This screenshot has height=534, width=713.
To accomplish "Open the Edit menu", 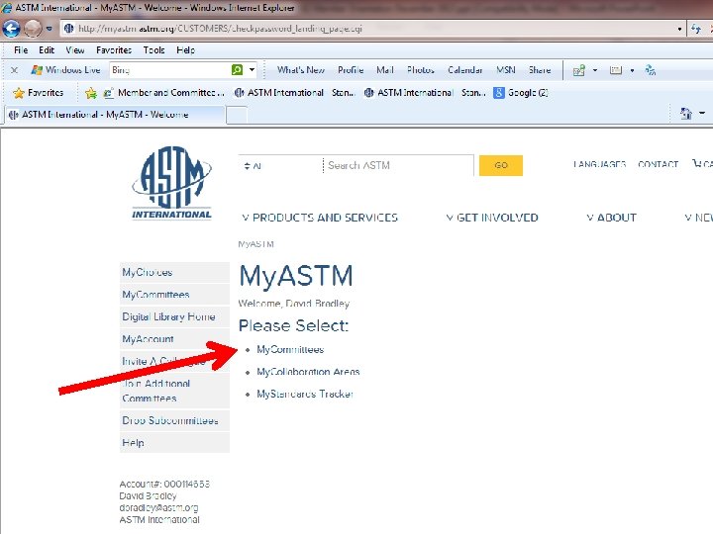I will [47, 50].
